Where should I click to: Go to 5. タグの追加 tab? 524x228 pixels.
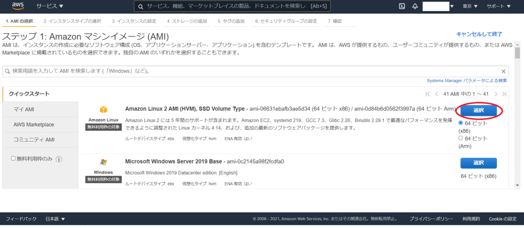click(231, 21)
